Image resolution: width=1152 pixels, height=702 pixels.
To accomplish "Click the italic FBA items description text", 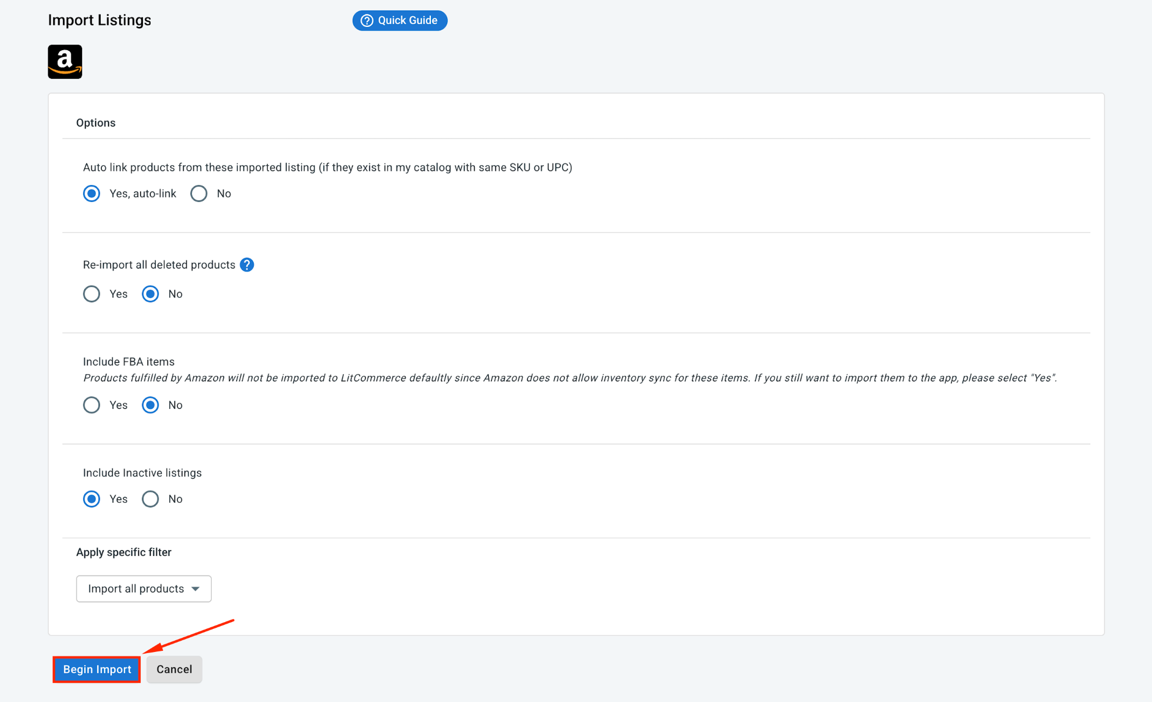I will tap(570, 378).
